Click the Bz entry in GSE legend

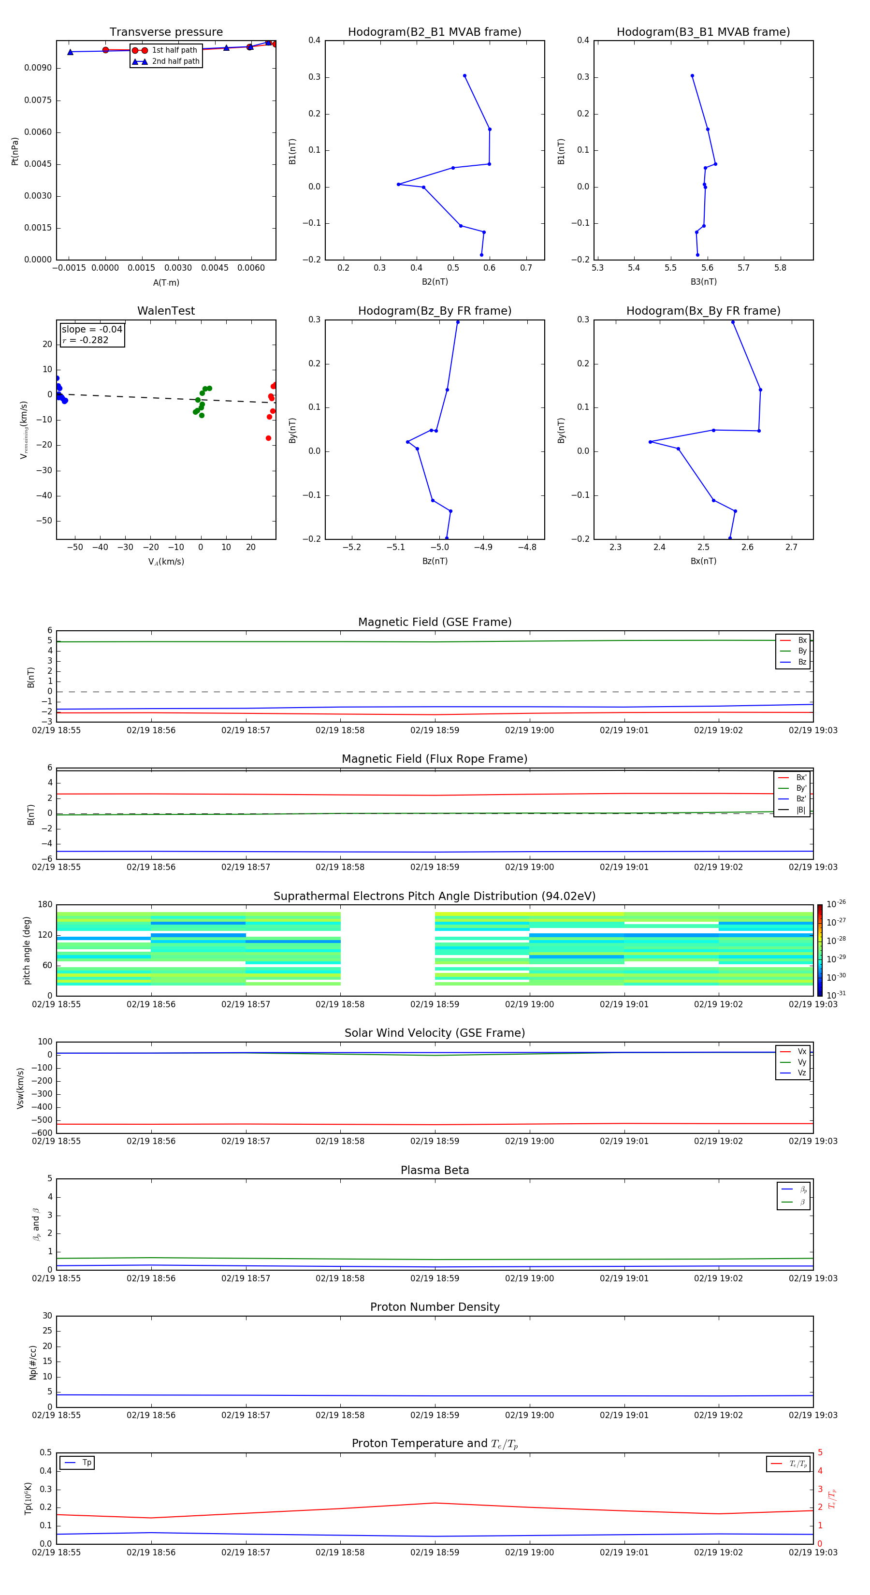tap(794, 663)
